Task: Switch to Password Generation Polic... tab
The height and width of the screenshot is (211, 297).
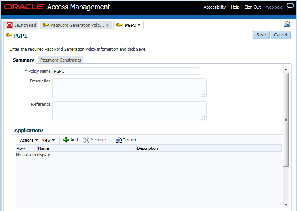Action: click(x=76, y=25)
